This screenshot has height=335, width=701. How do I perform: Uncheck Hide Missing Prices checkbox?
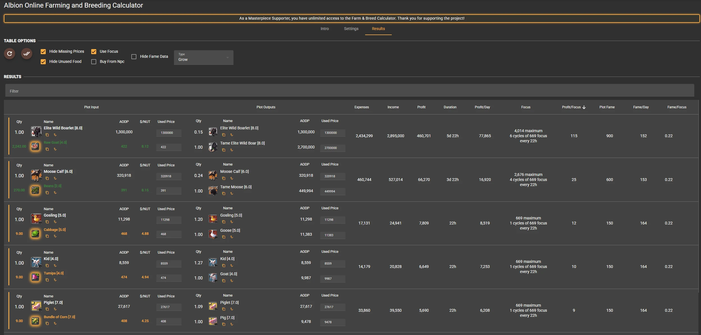43,52
